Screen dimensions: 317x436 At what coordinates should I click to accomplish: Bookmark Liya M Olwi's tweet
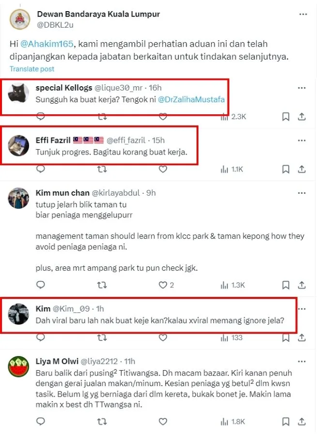point(286,422)
